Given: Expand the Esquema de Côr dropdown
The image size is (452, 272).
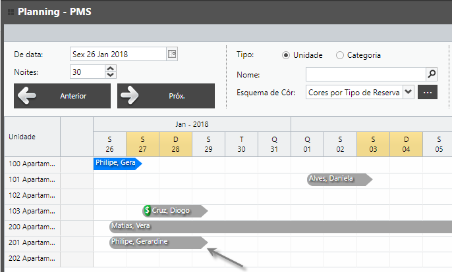Looking at the screenshot, I should [408, 93].
